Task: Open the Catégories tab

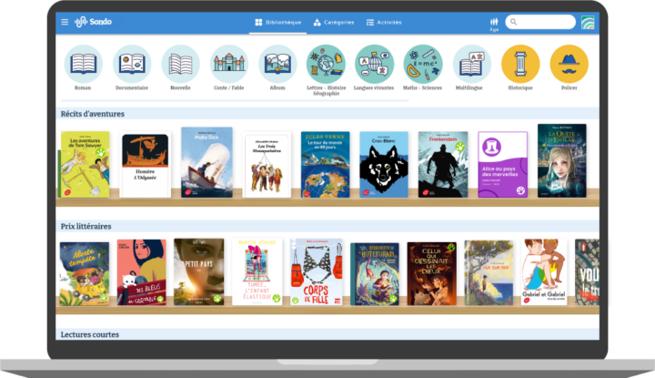Action: pyautogui.click(x=334, y=22)
